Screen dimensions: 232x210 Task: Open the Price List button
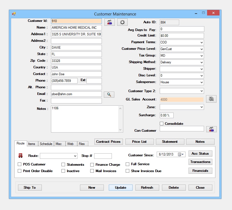(x=139, y=142)
